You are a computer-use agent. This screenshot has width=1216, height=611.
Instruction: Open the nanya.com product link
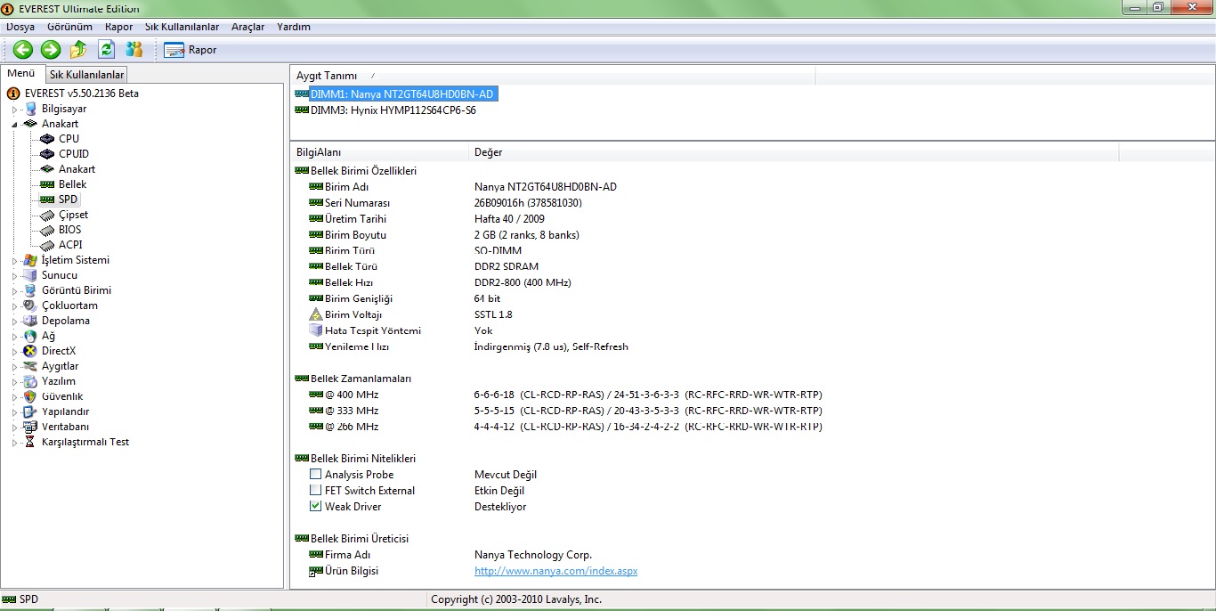coord(555,571)
